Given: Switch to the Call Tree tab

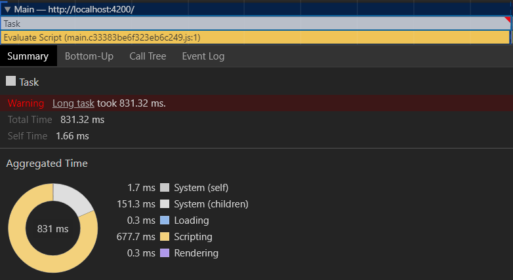Looking at the screenshot, I should coord(148,56).
